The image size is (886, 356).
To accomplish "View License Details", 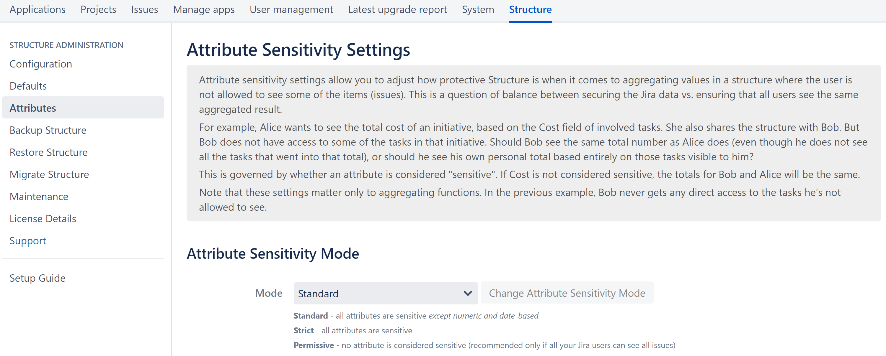I will (43, 218).
